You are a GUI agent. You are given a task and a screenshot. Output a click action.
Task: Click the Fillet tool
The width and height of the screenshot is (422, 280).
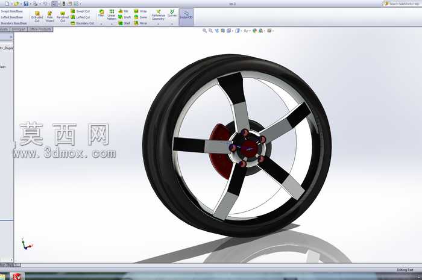(x=101, y=13)
